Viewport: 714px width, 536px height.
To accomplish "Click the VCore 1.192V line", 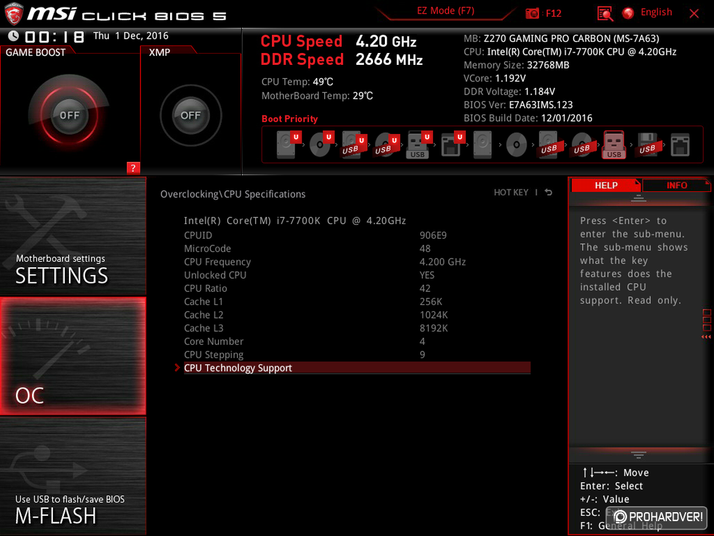I will [x=494, y=78].
